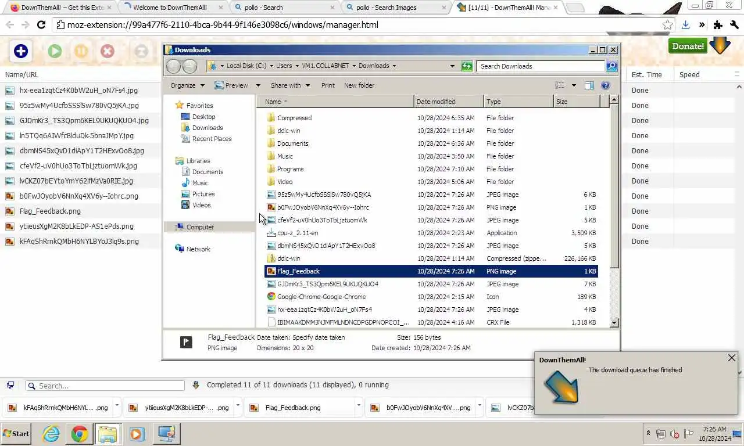The image size is (744, 446).
Task: Click the green resume downloads icon
Action: coord(55,51)
